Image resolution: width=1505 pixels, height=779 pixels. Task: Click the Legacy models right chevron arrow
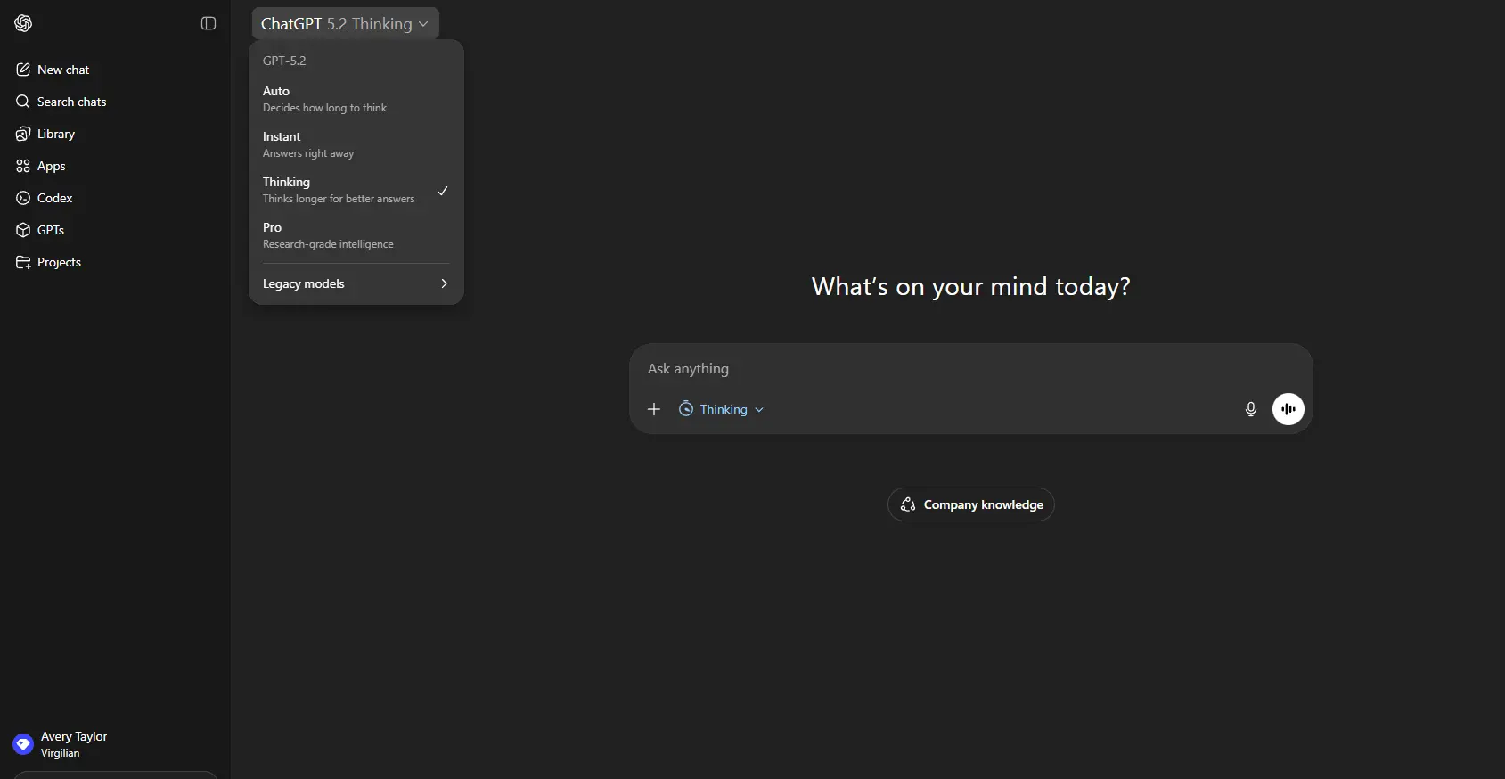(444, 283)
